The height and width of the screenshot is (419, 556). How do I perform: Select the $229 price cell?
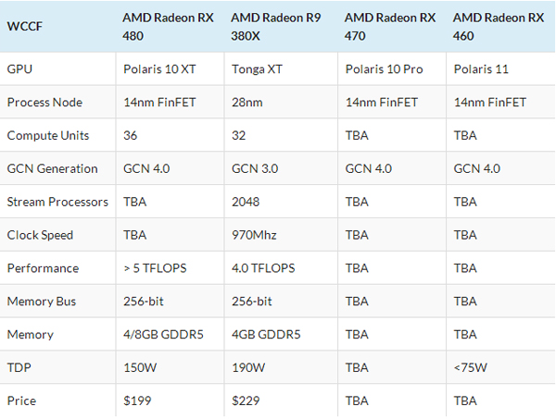click(x=245, y=401)
